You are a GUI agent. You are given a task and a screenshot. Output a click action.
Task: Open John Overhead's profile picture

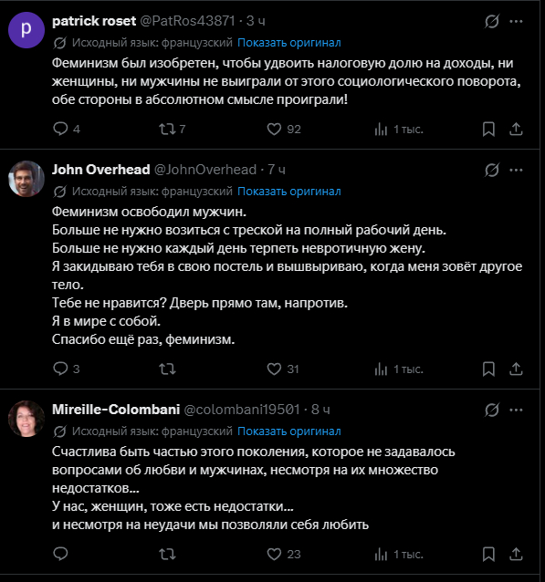pos(26,179)
